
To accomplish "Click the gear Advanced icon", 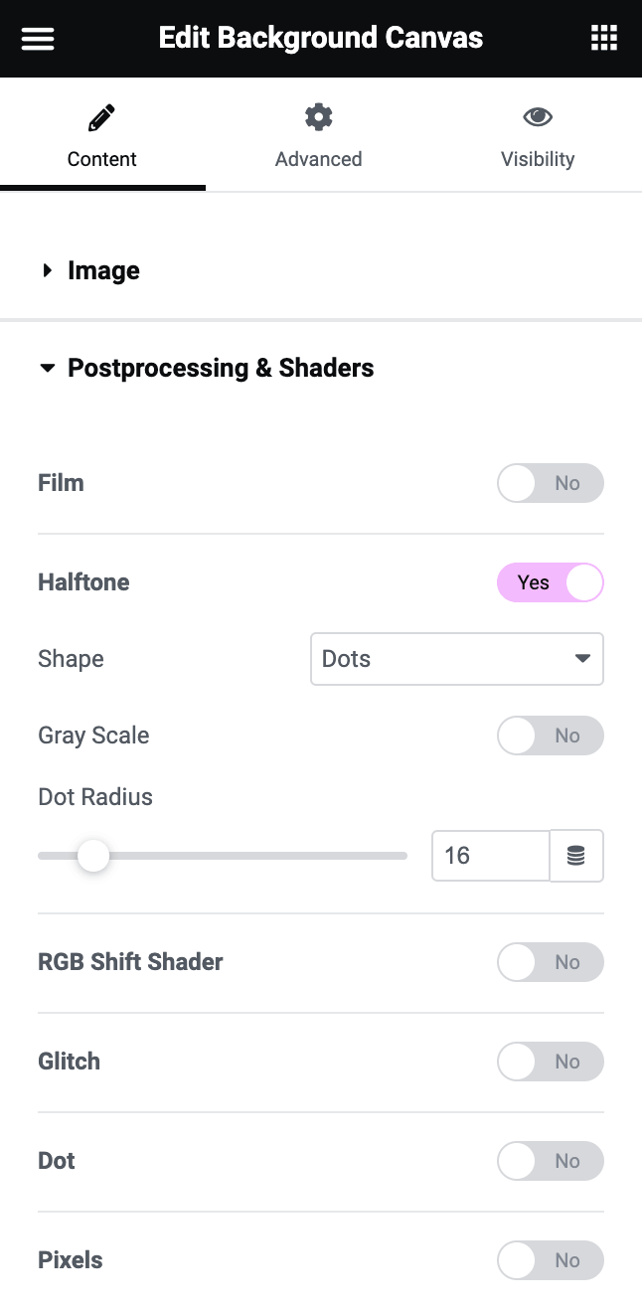I will click(x=318, y=117).
